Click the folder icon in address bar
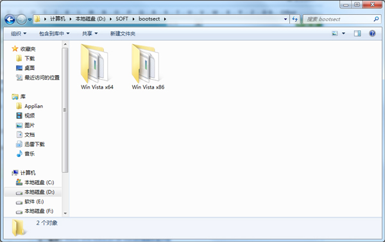The width and height of the screenshot is (385, 242). pyautogui.click(x=37, y=19)
